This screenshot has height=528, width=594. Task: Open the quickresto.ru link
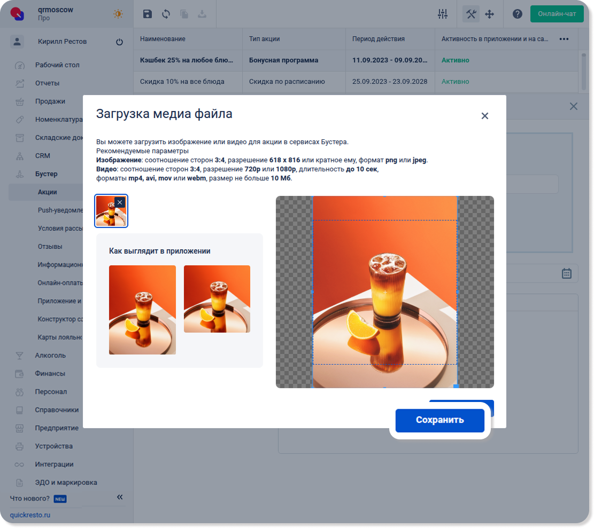[30, 515]
